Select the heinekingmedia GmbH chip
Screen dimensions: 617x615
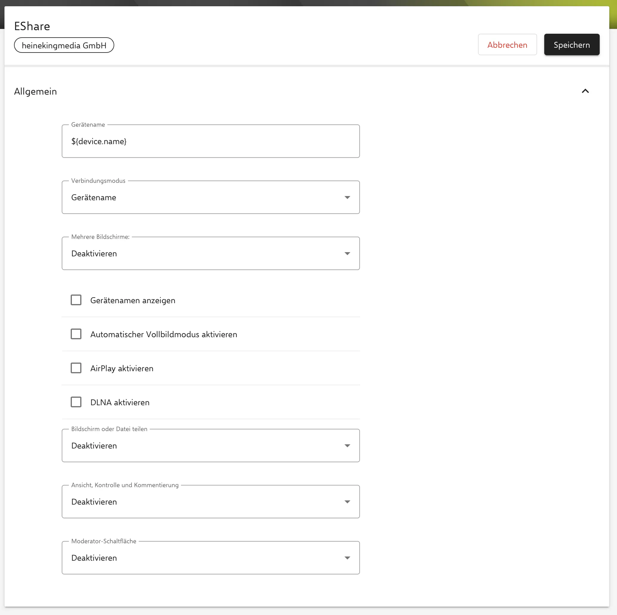coord(64,45)
